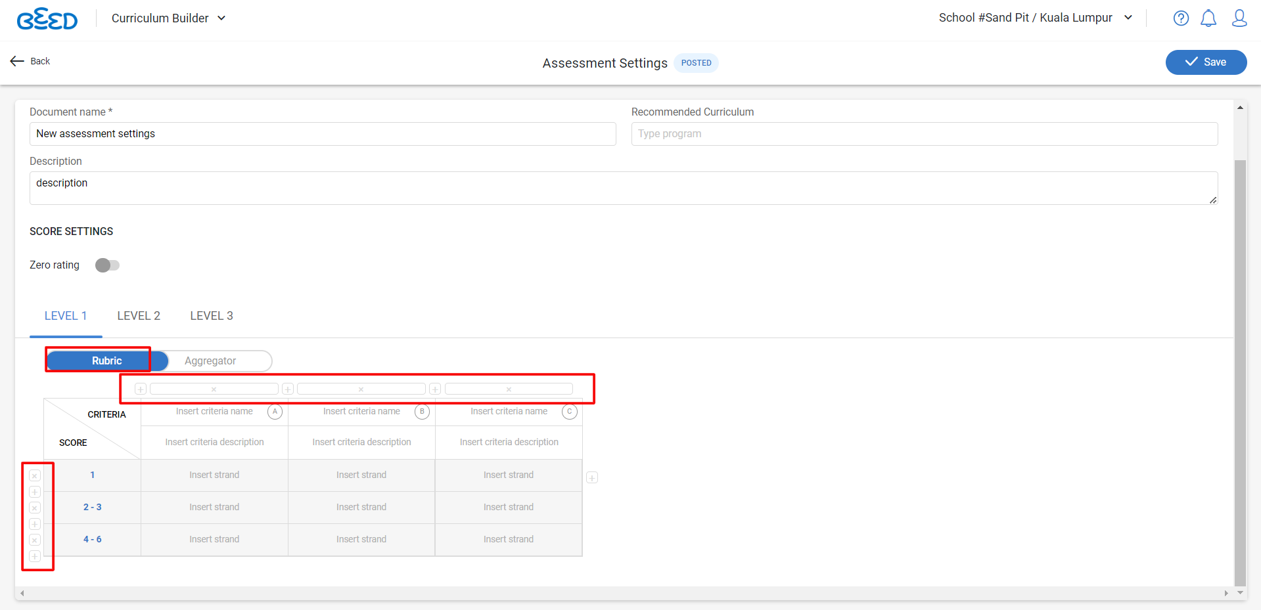Viewport: 1261px width, 610px height.
Task: Click the vertical scrollbar thumb
Action: click(x=1240, y=372)
